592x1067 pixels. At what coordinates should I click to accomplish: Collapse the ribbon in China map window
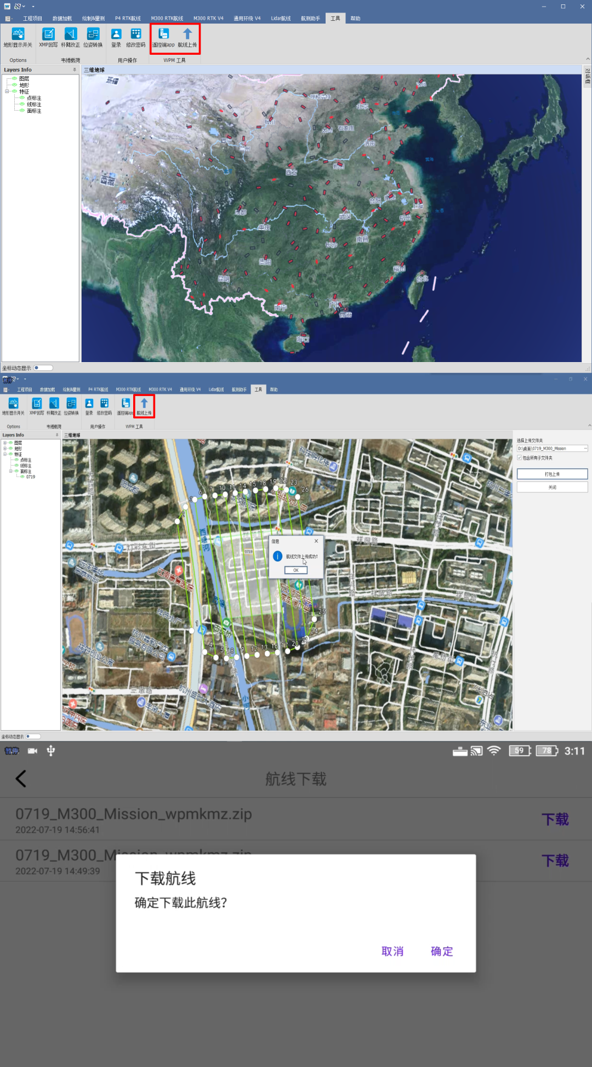point(588,59)
